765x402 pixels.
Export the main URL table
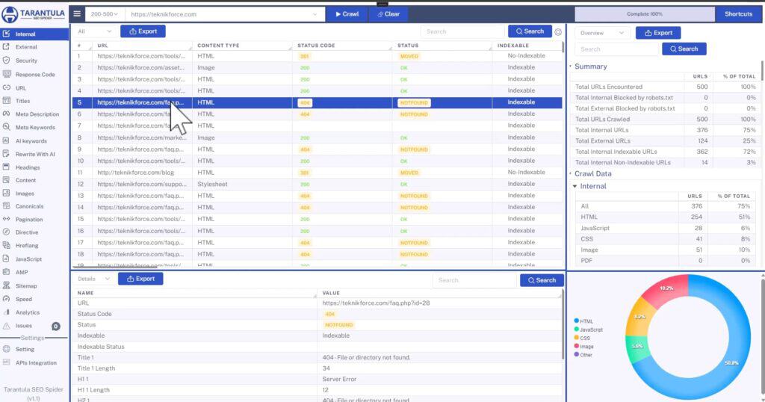[143, 31]
